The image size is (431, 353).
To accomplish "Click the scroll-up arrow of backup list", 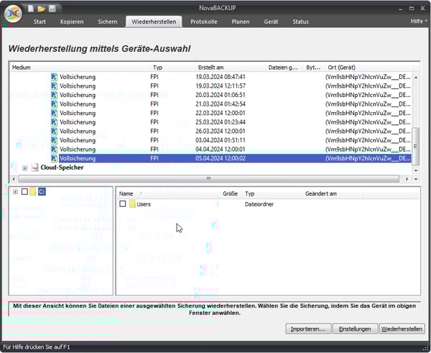I will click(x=416, y=78).
